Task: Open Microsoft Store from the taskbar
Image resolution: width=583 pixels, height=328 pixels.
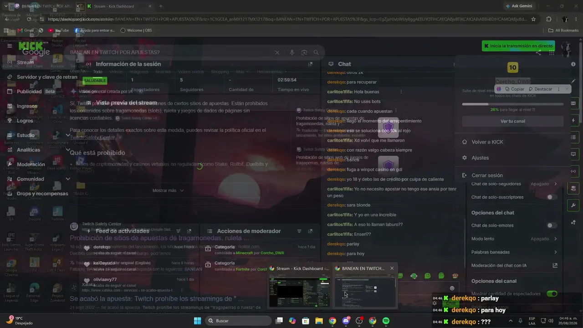Action: pos(306,321)
